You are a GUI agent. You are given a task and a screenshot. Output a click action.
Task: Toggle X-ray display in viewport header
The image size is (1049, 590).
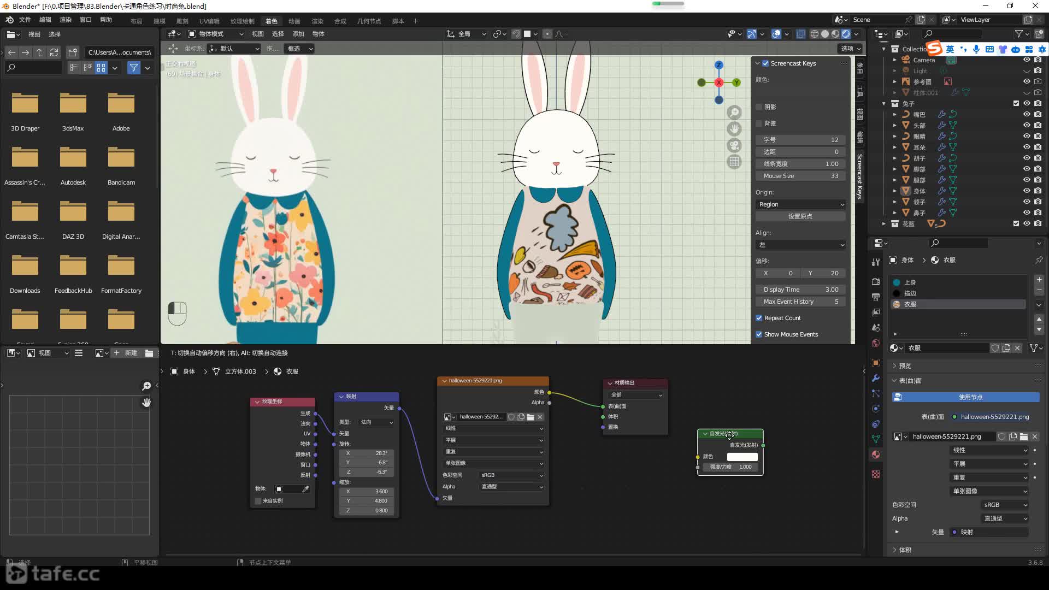point(800,34)
